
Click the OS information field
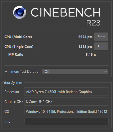[66, 111]
